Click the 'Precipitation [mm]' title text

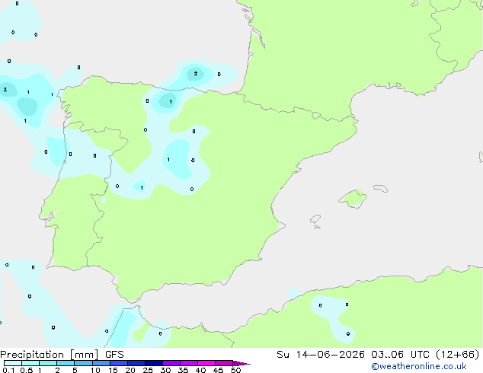coord(50,355)
